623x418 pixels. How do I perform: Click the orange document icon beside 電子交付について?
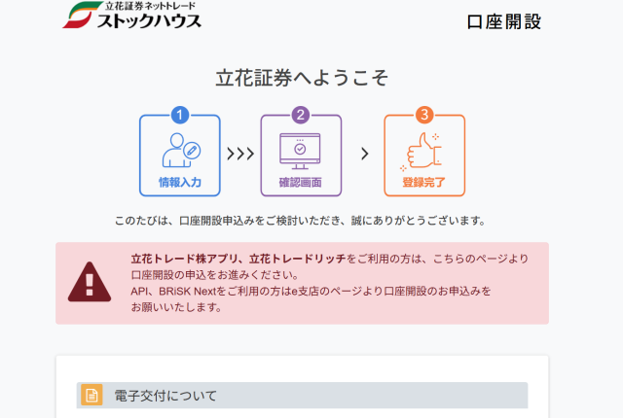tap(92, 395)
